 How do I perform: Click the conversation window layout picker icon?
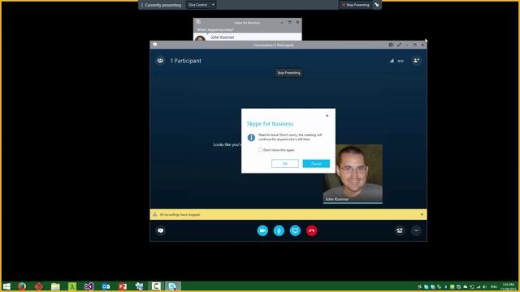[x=391, y=45]
